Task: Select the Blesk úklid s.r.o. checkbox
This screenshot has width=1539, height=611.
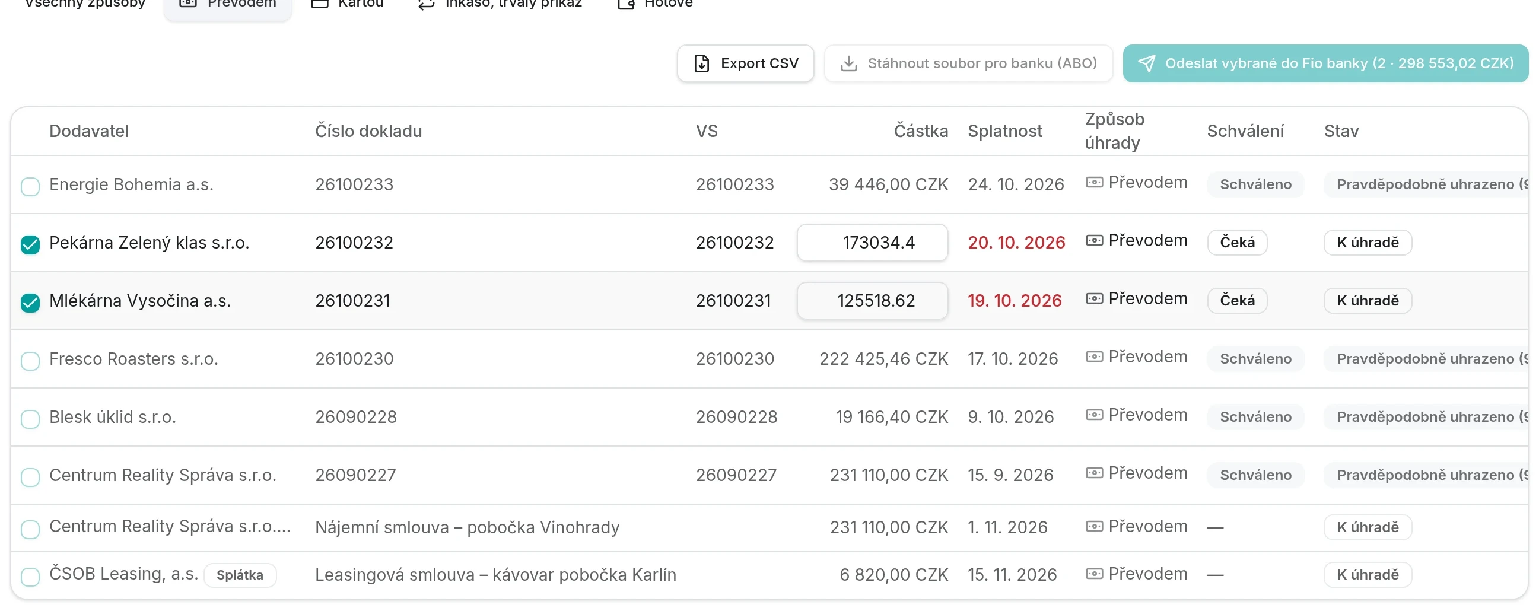Action: coord(30,419)
